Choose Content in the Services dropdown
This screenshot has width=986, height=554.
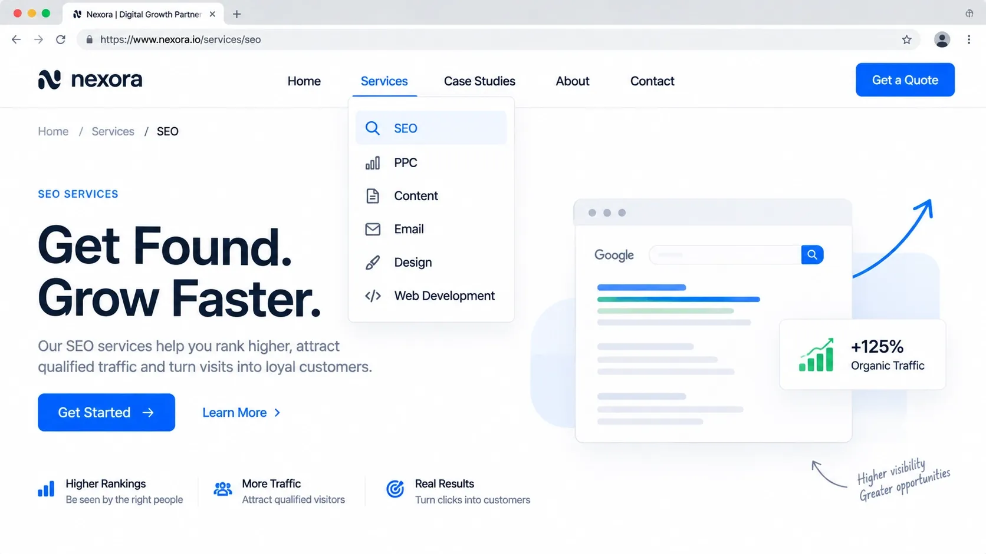point(430,196)
